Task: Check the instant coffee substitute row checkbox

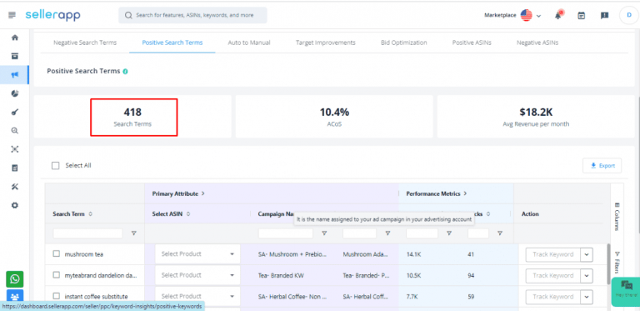Action: [x=57, y=296]
